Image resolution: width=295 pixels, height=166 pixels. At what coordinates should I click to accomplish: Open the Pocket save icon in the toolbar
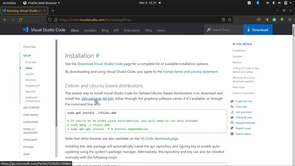click(x=259, y=20)
